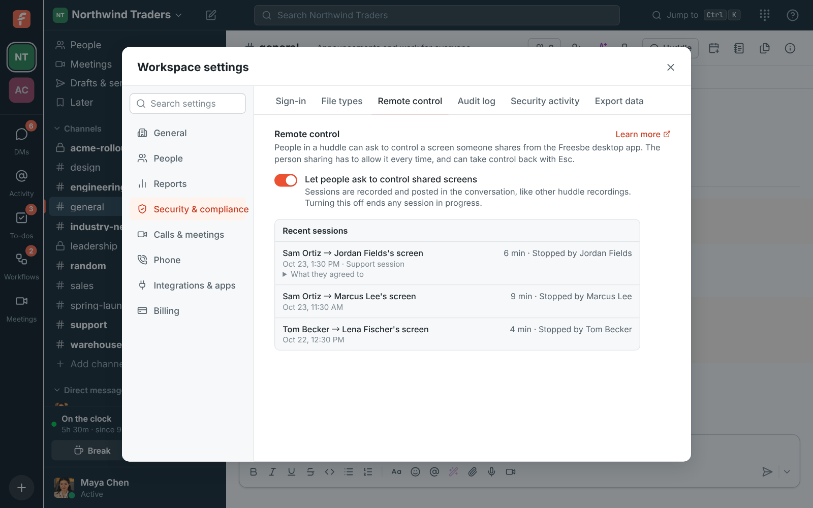Viewport: 813px width, 508px height.
Task: Open the help question mark icon
Action: click(x=793, y=15)
